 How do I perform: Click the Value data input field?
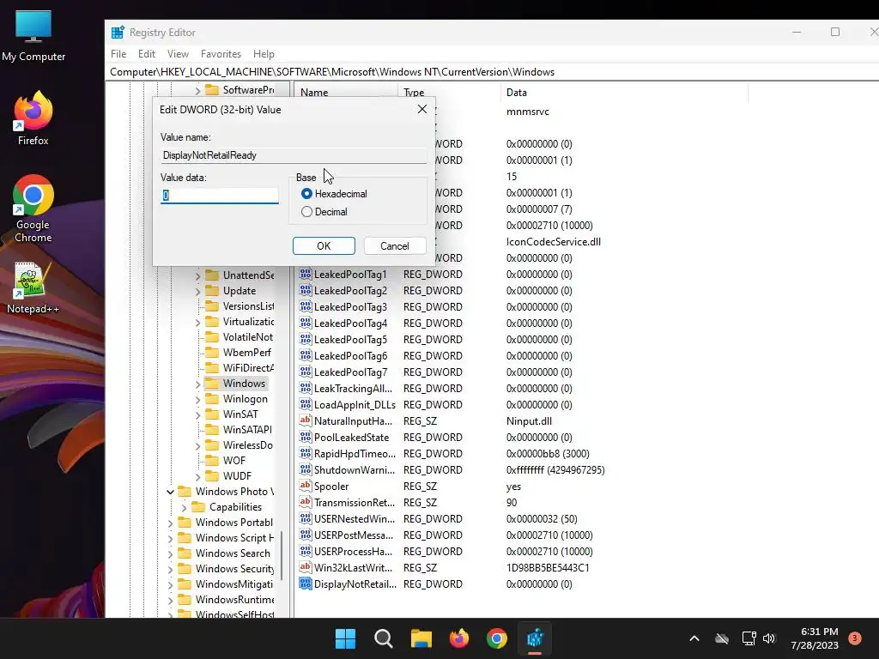[219, 196]
